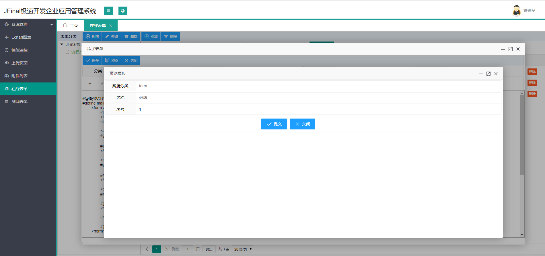The width and height of the screenshot is (545, 256).
Task: Click the 序号 input field
Action: pos(318,109)
